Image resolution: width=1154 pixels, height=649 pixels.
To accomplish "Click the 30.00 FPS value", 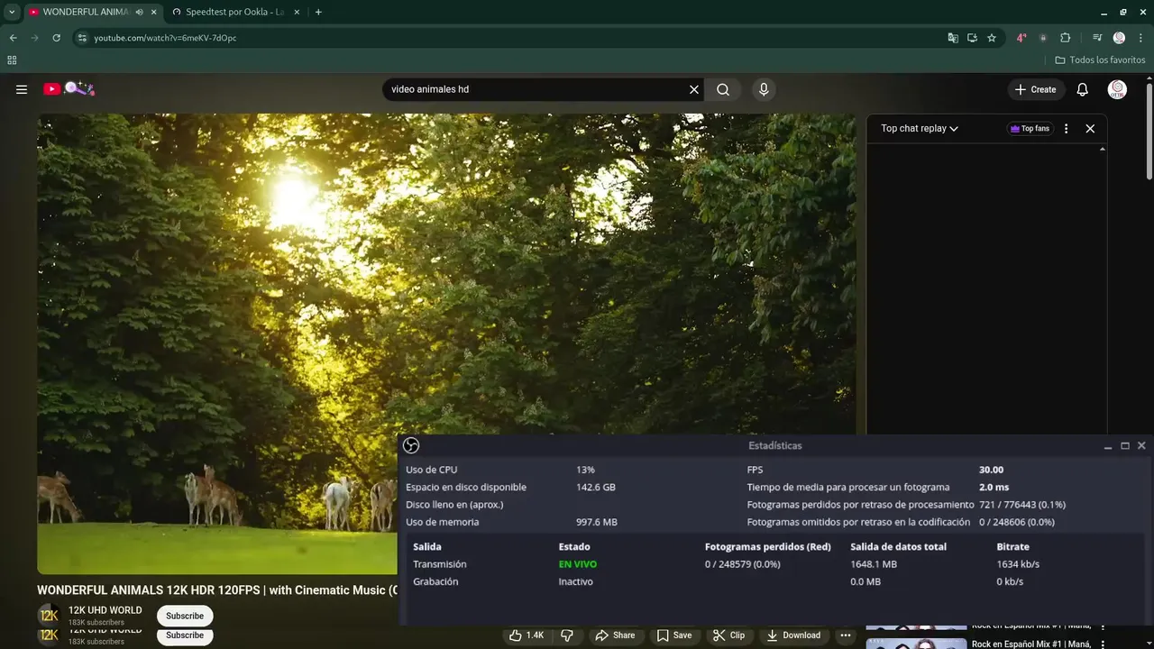I will 991,470.
